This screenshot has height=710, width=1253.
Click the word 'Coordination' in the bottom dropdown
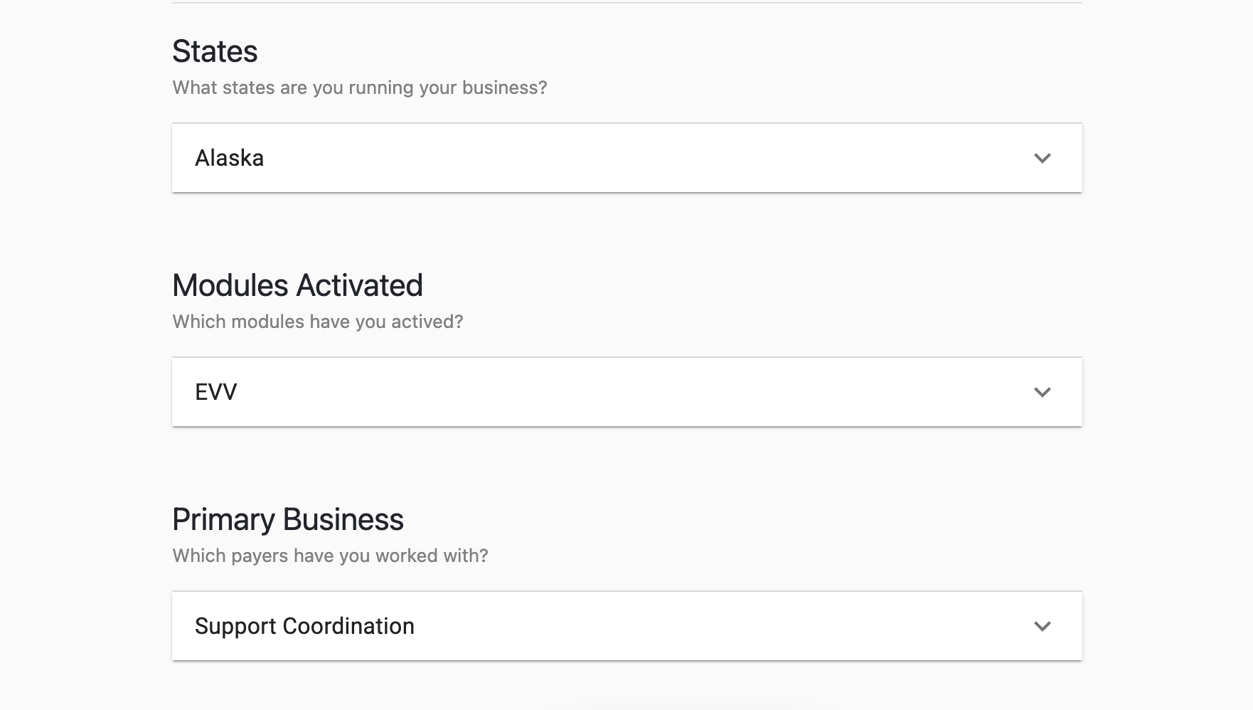click(x=348, y=626)
